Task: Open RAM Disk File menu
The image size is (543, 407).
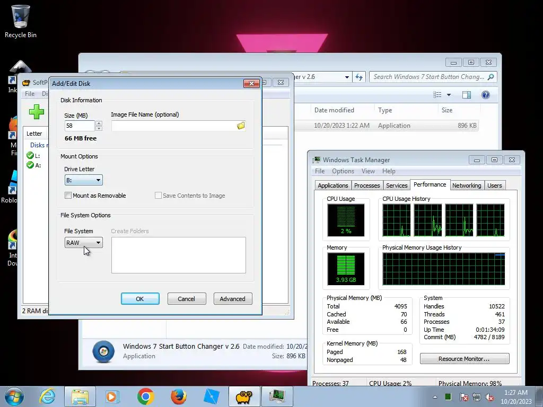Action: [x=30, y=94]
